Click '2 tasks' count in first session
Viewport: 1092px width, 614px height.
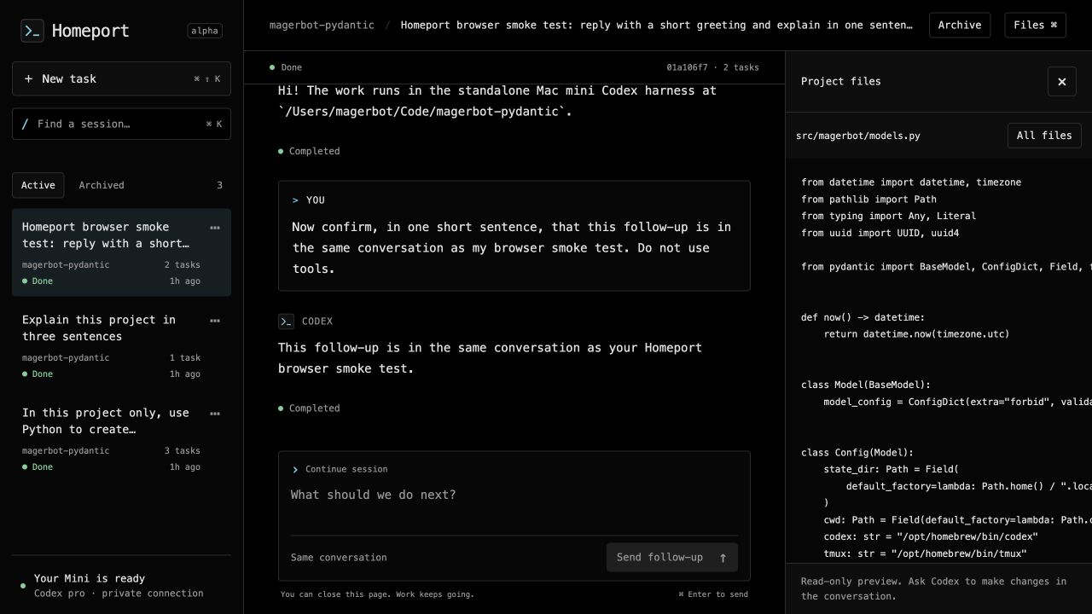(x=183, y=265)
